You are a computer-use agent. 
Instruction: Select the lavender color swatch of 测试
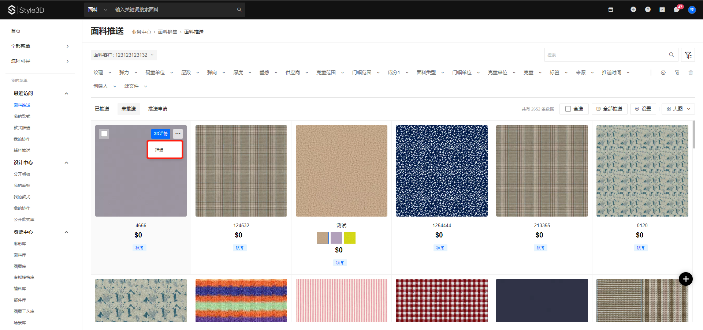(336, 238)
